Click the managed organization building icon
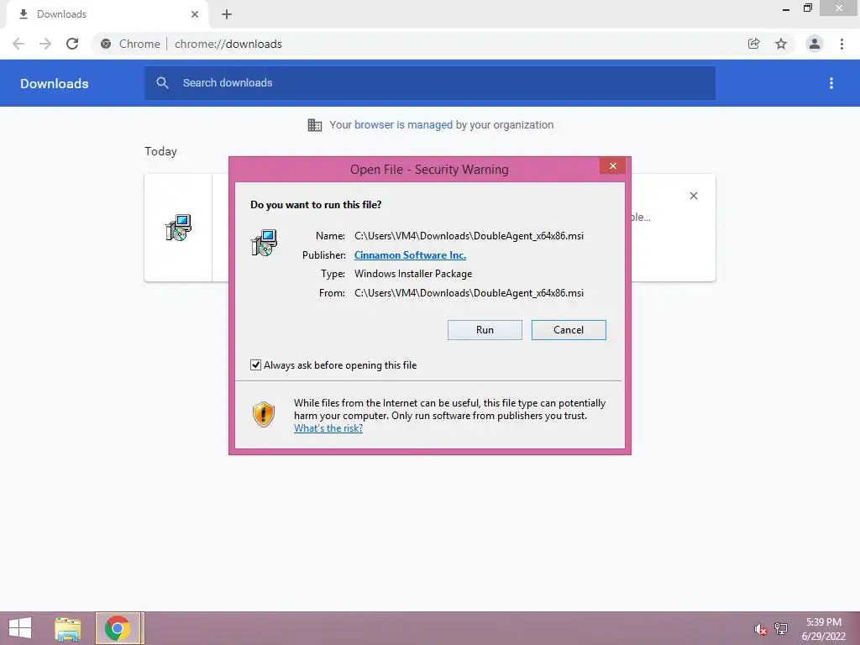 pos(315,125)
